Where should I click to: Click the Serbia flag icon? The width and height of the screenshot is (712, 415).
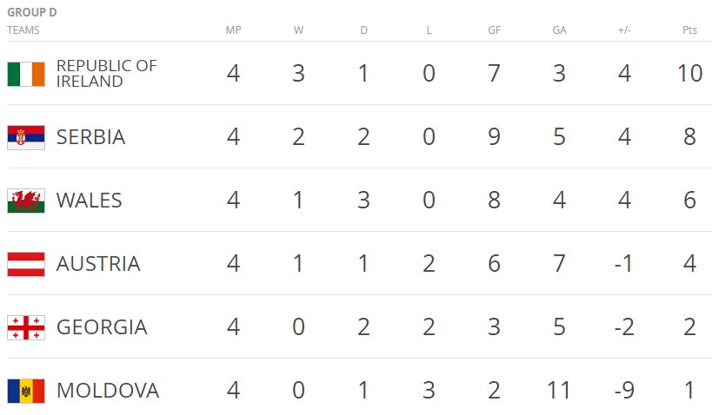[x=26, y=137]
